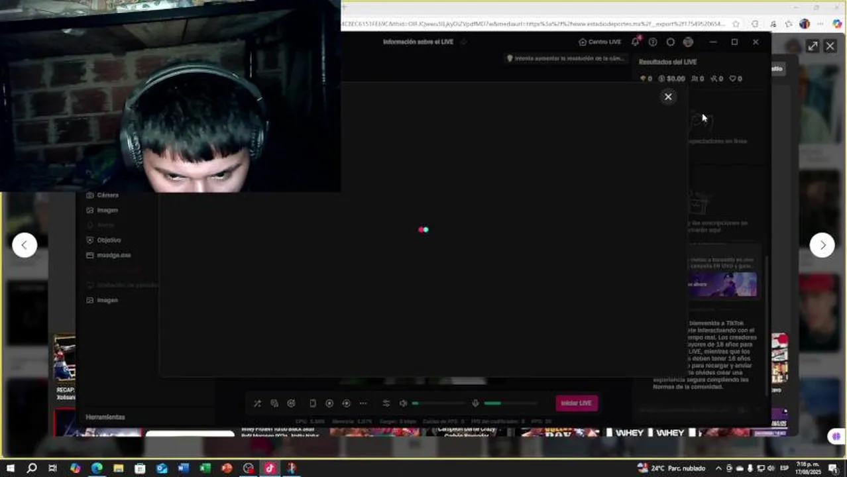This screenshot has width=847, height=477.
Task: Click the promotional banner thumbnail in side panel
Action: pos(721,284)
